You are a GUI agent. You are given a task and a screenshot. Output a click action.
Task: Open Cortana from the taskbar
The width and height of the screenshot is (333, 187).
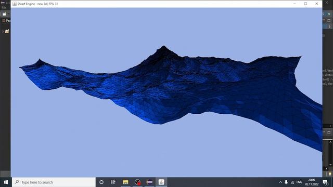(101, 182)
